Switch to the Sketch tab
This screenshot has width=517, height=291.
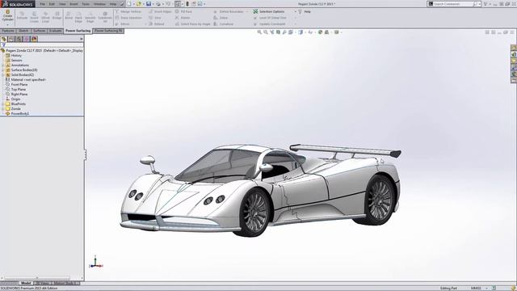(x=23, y=31)
